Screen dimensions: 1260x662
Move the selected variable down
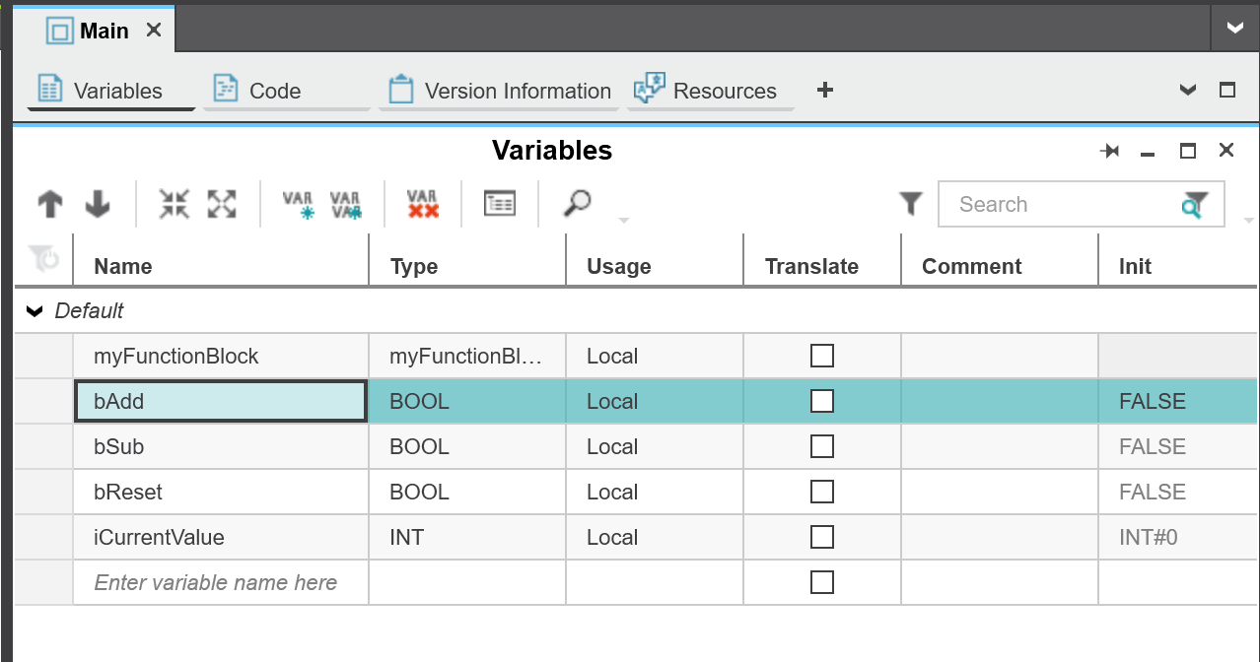point(97,205)
